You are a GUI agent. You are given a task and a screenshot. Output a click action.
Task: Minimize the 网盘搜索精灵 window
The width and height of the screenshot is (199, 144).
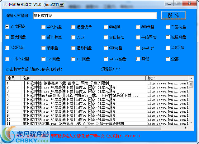[x=169, y=3]
